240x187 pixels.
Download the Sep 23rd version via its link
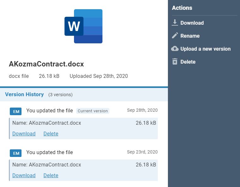(x=24, y=175)
